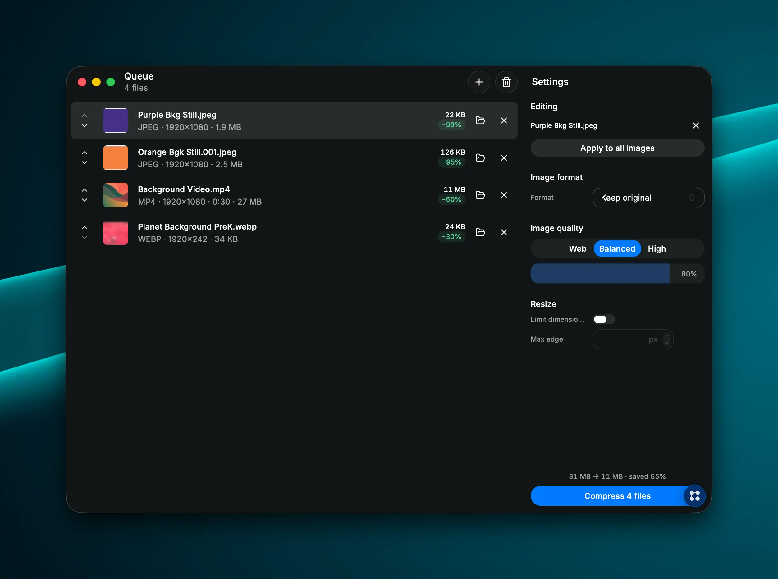This screenshot has width=778, height=579.
Task: Move Planet Background PreK.webp up
Action: [85, 227]
